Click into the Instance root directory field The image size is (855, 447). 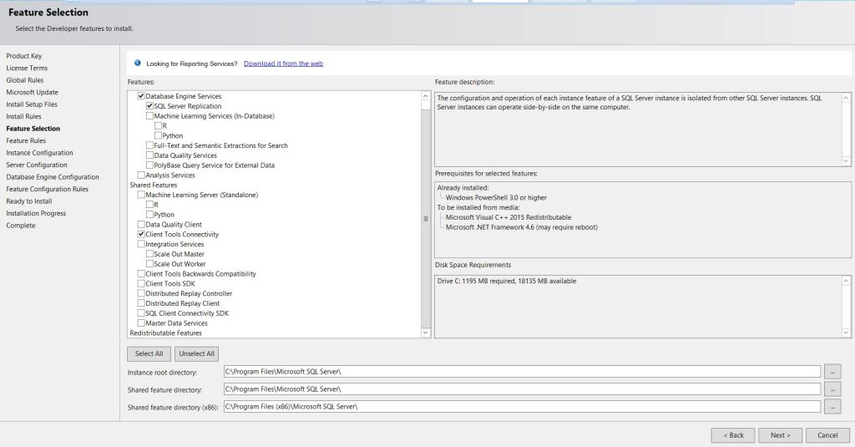point(522,371)
